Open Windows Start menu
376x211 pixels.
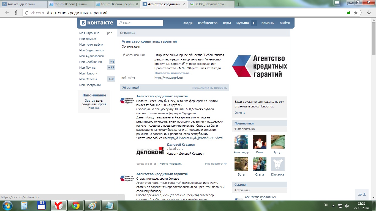click(x=7, y=206)
